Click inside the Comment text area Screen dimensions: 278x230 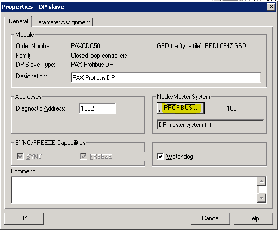134,190
